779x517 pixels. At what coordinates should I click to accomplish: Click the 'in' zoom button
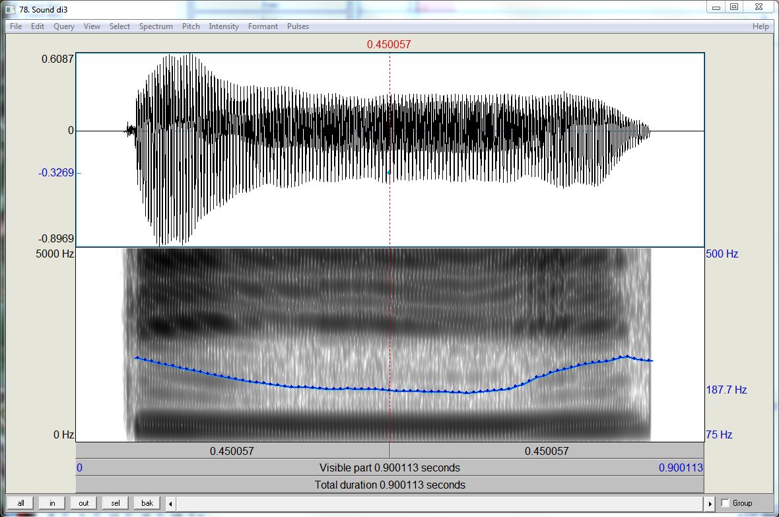click(52, 503)
